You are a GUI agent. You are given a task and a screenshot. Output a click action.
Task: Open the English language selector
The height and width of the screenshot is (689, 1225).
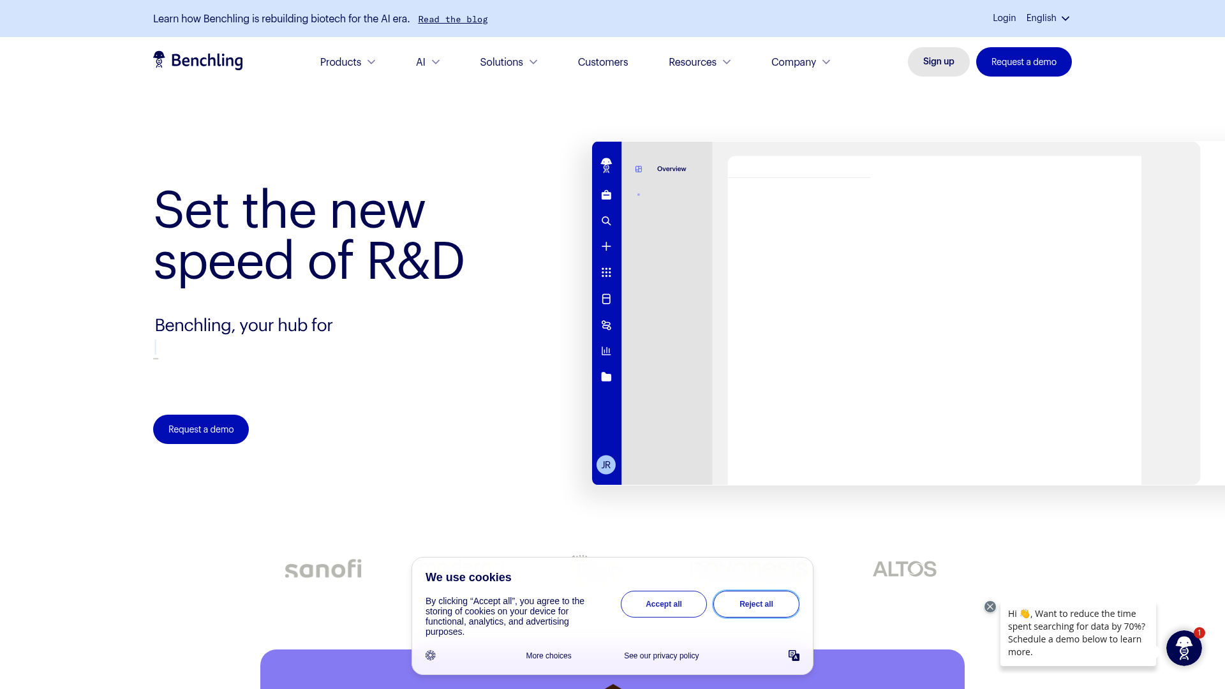point(1048,18)
